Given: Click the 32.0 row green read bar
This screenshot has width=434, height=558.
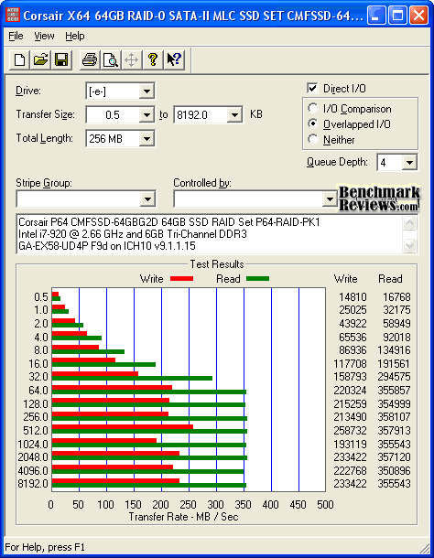Looking at the screenshot, I should pos(132,378).
